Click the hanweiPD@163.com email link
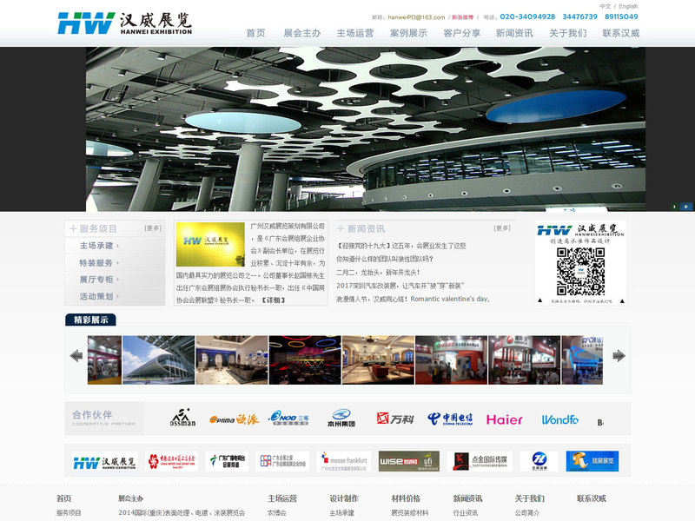This screenshot has height=521, width=695. coord(416,17)
